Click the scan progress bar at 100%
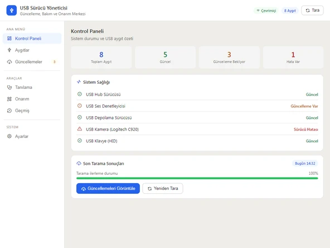Viewport: 330px width, 248px height. (197, 178)
